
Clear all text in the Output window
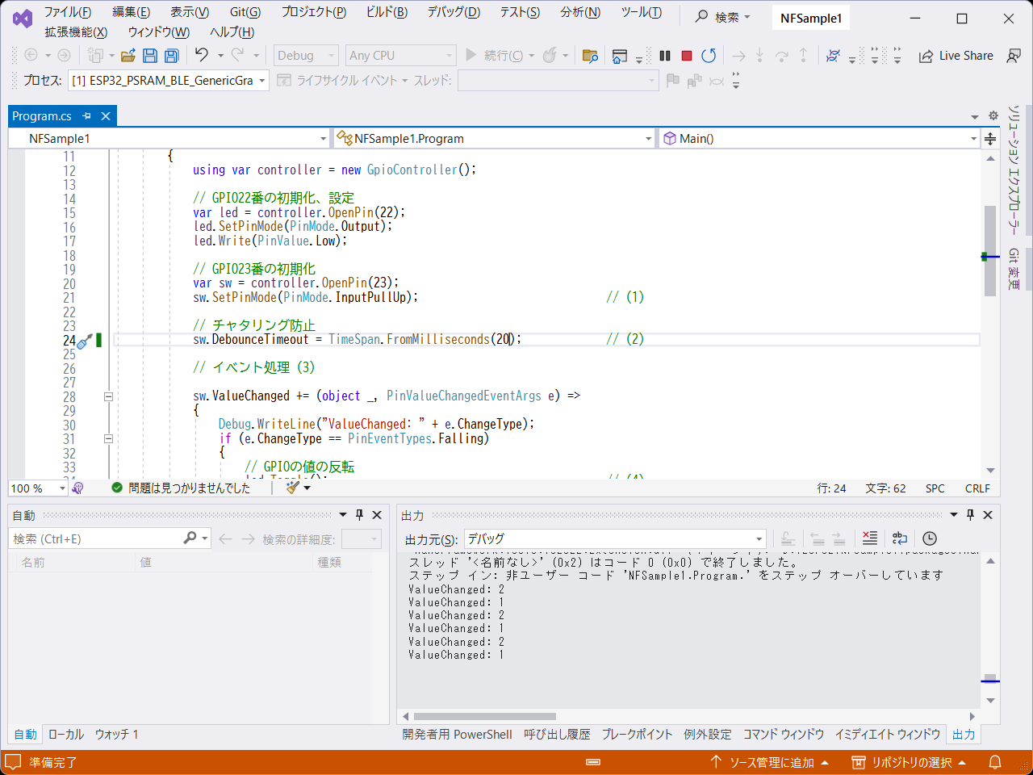pyautogui.click(x=870, y=538)
